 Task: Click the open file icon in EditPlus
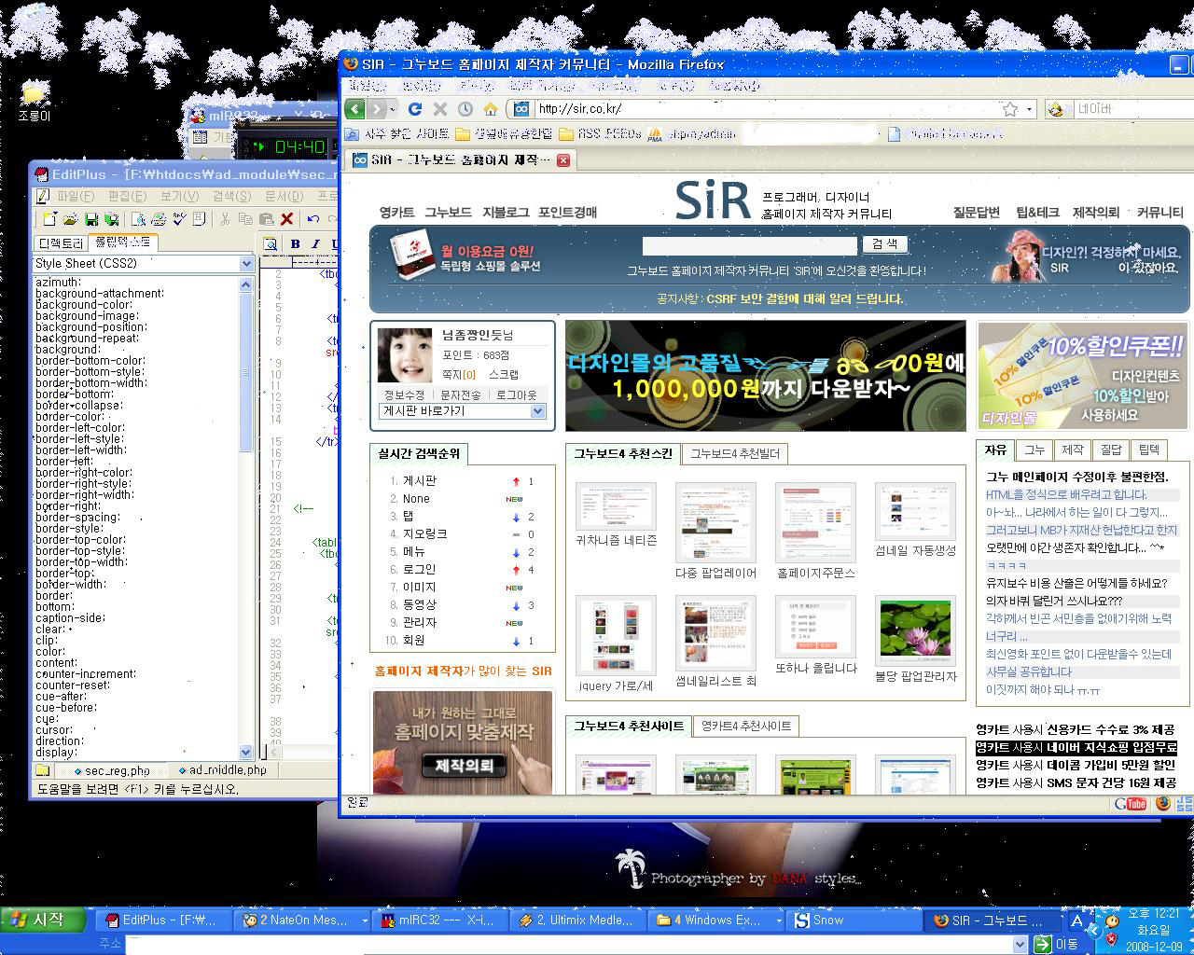coord(70,219)
